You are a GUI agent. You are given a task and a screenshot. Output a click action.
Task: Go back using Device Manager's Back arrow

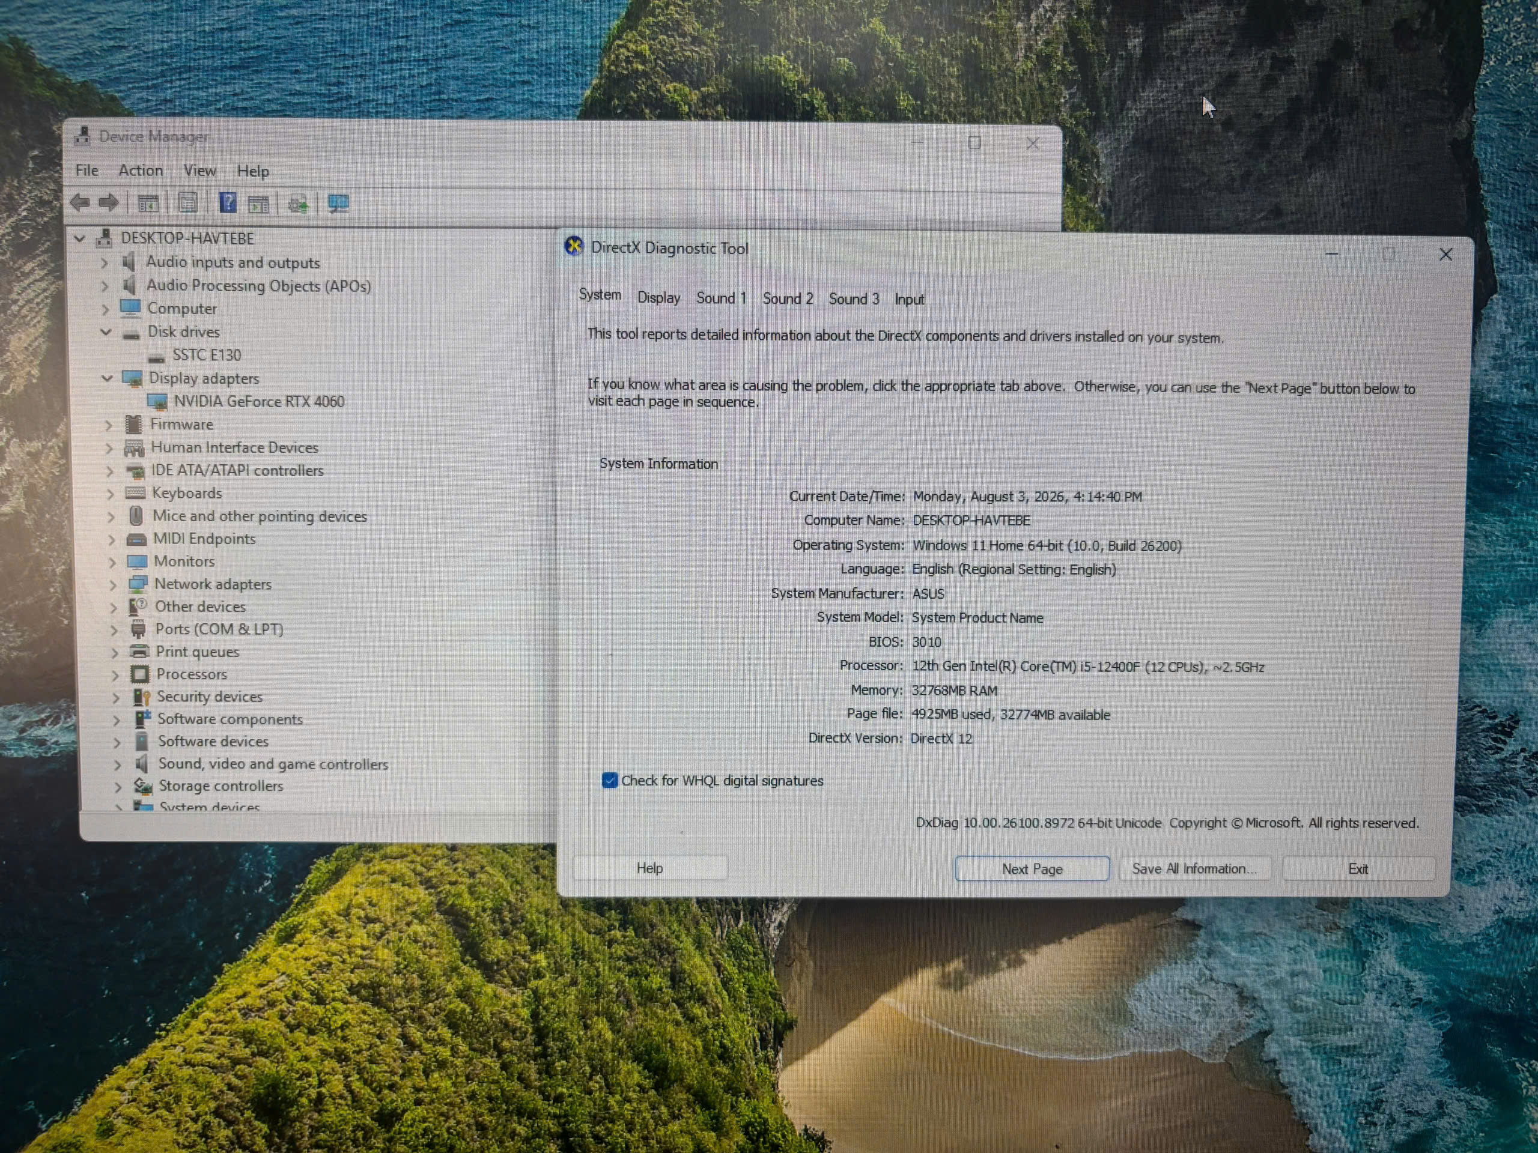coord(80,202)
